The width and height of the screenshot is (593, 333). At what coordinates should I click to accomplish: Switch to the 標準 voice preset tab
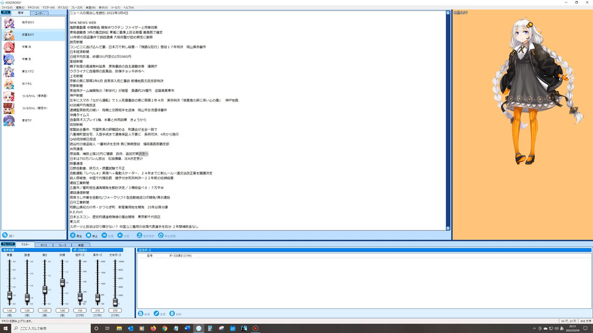[20, 13]
